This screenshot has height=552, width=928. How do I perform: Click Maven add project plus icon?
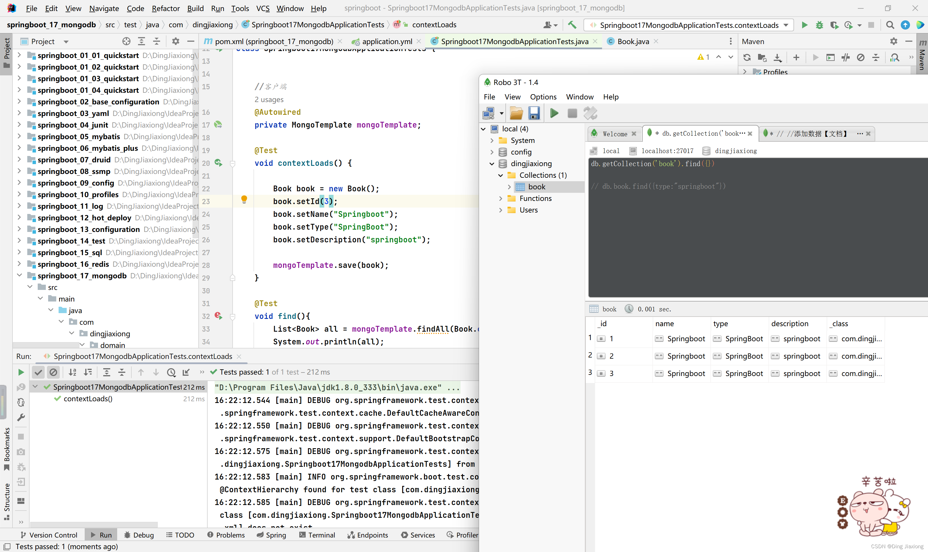pyautogui.click(x=796, y=58)
